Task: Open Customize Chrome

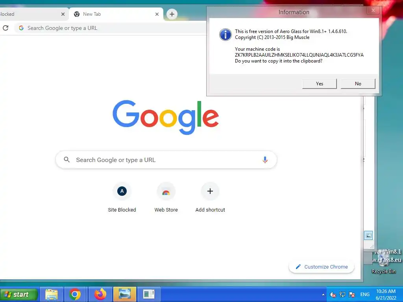Action: point(322,267)
